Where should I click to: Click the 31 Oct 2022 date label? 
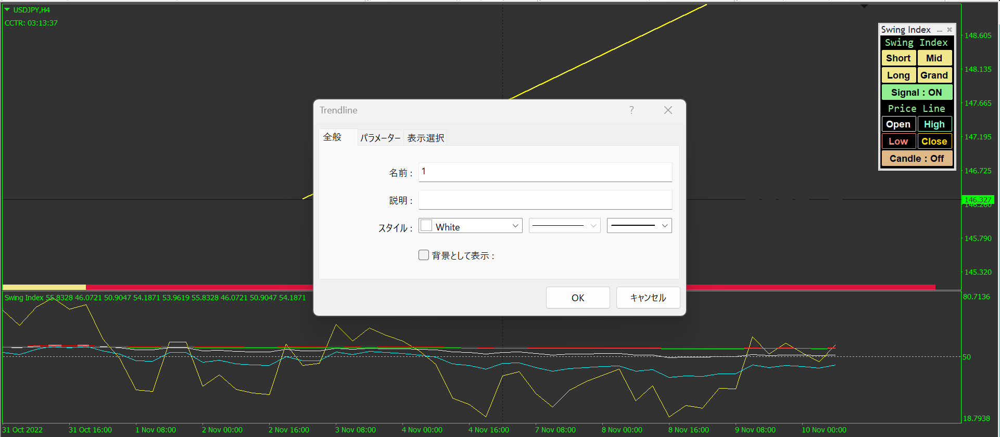(23, 430)
